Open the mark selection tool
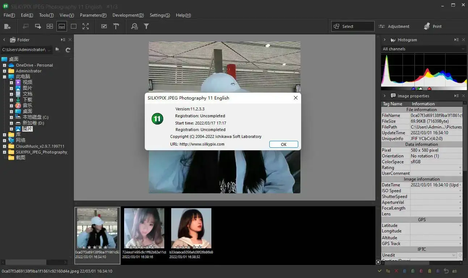The height and width of the screenshot is (278, 468). pos(104,26)
